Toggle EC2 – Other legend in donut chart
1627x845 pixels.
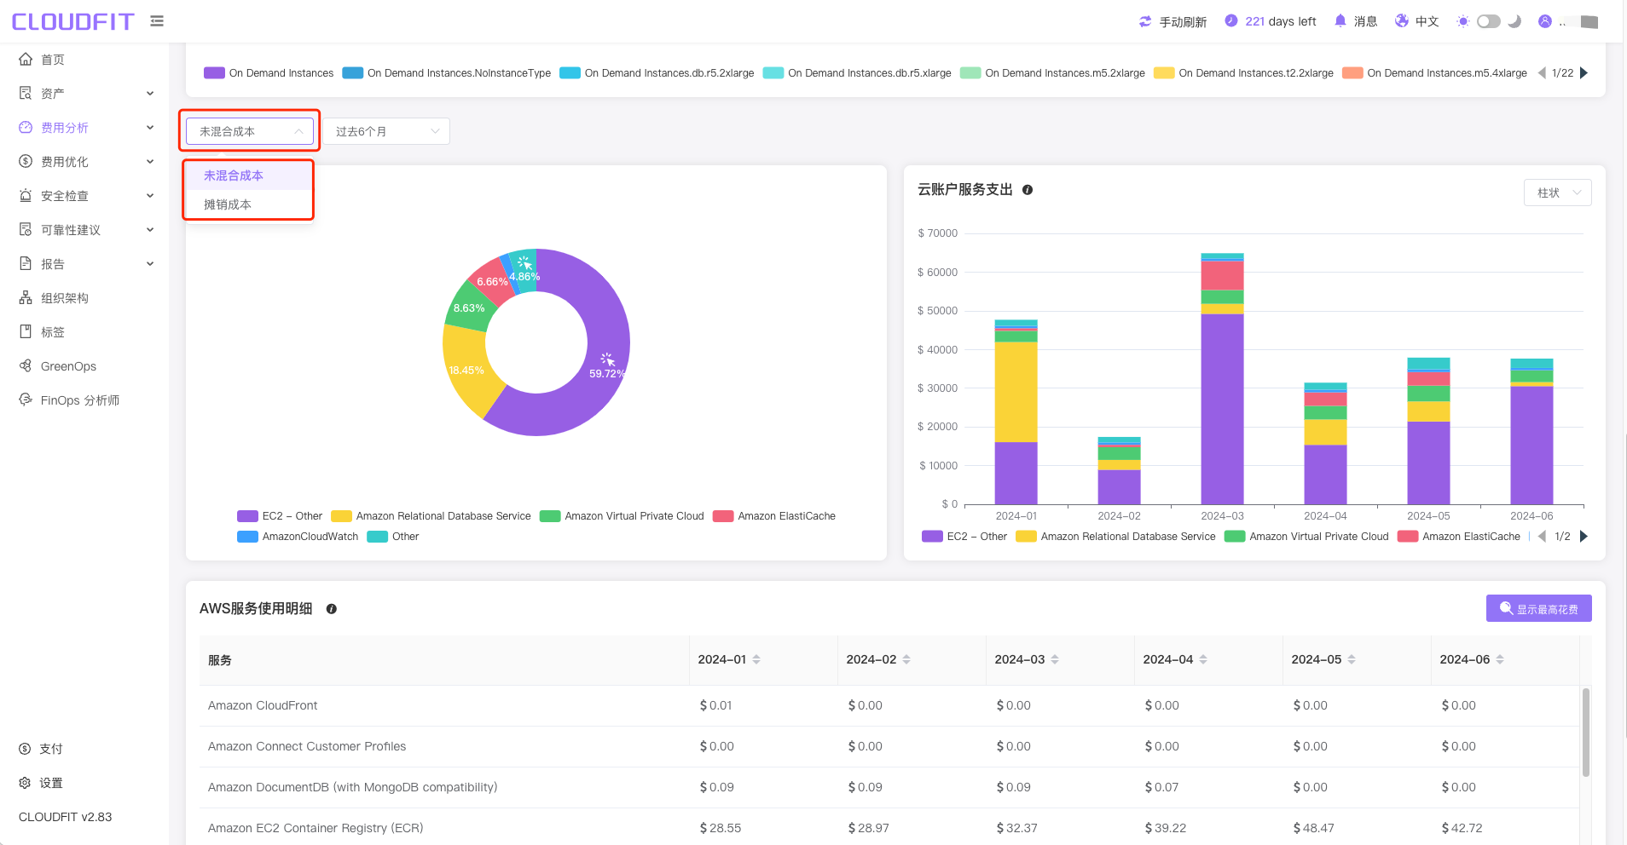280,516
